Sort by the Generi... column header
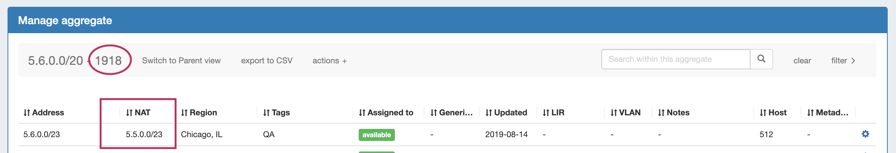Viewport: 896px width, 153px height. point(451,113)
